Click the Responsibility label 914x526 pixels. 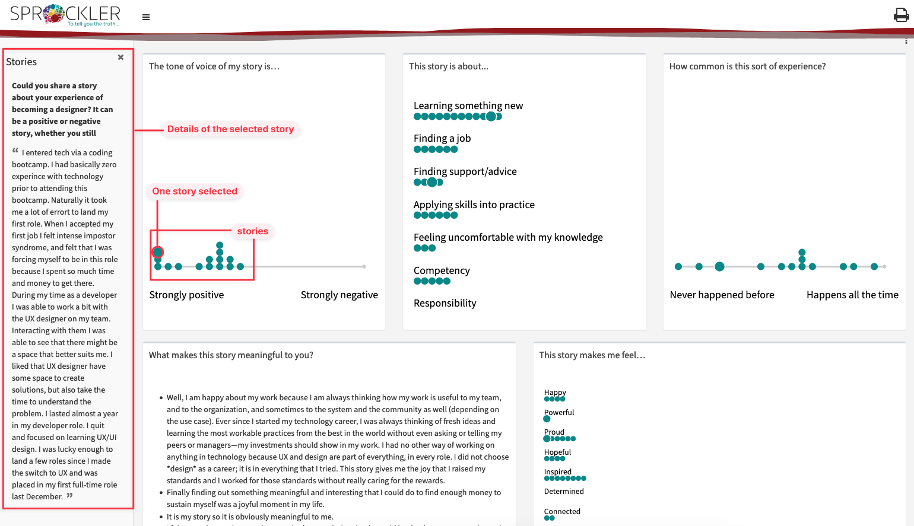point(445,303)
